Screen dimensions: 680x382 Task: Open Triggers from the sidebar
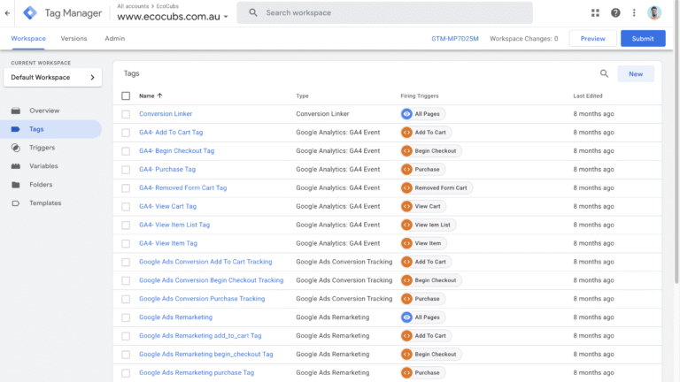pyautogui.click(x=42, y=148)
